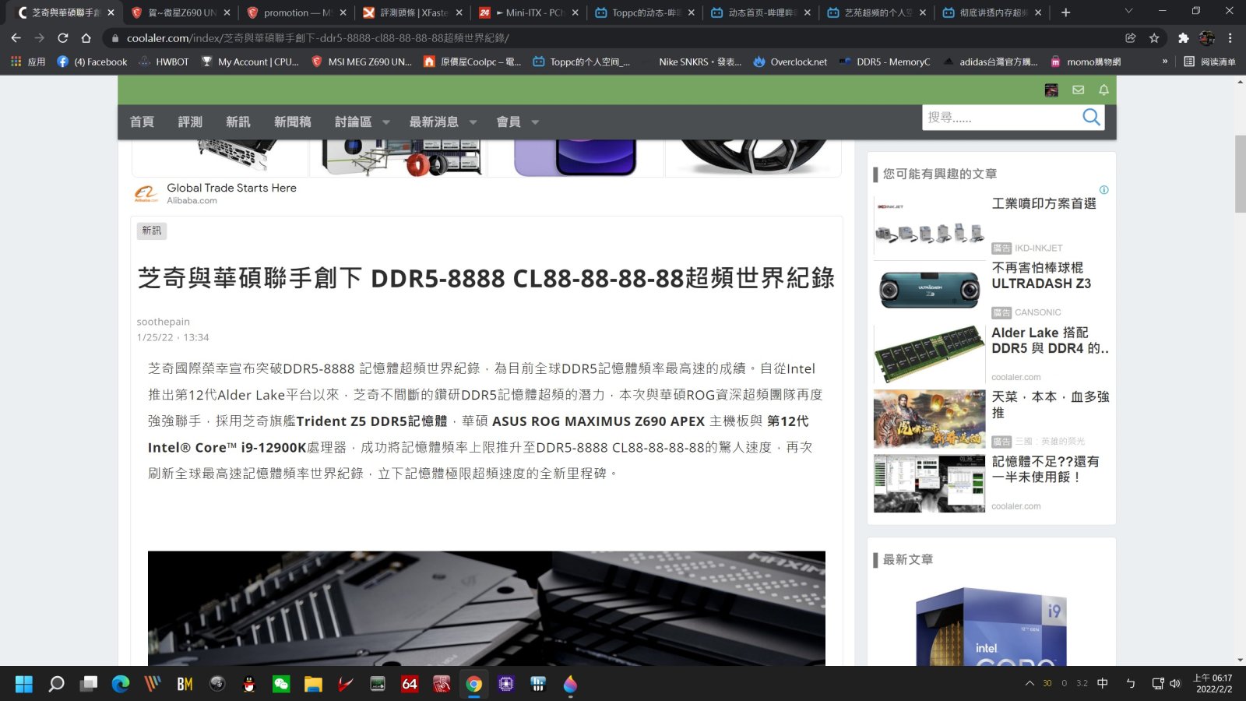Open the site messages envelope icon

click(x=1078, y=90)
